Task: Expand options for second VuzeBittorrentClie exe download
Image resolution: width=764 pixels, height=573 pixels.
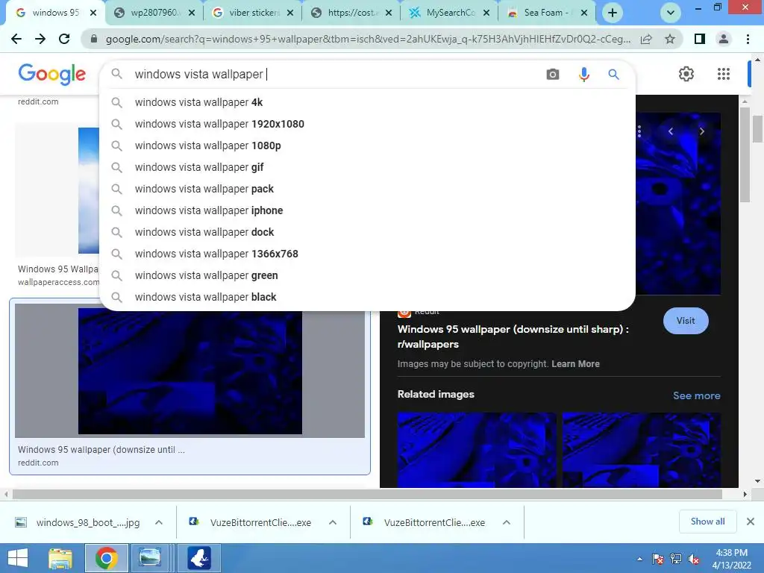Action: (507, 522)
